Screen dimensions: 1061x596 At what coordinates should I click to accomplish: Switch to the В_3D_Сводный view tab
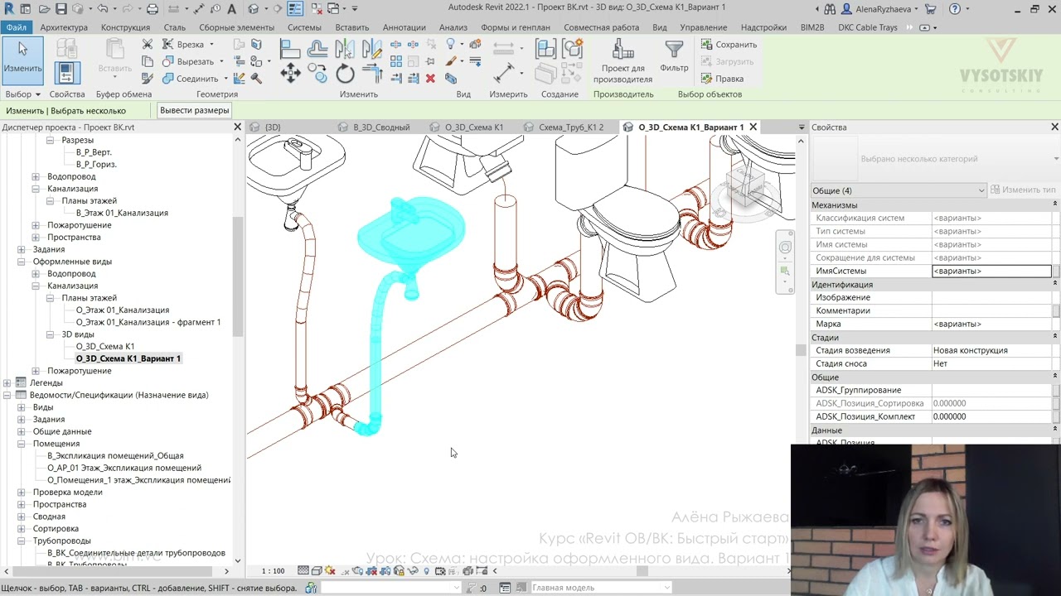pyautogui.click(x=381, y=127)
